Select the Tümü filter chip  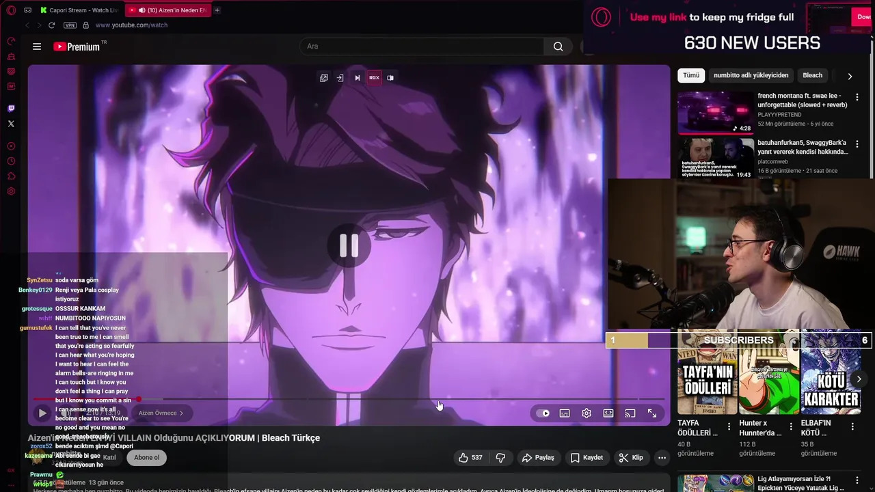click(x=691, y=76)
